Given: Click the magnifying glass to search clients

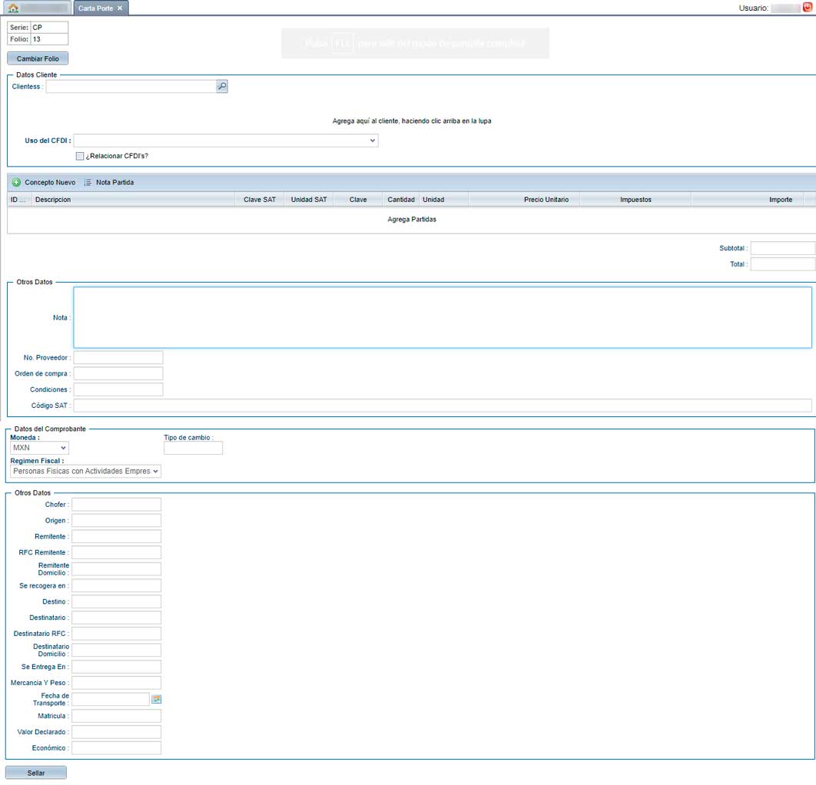Looking at the screenshot, I should coord(222,87).
